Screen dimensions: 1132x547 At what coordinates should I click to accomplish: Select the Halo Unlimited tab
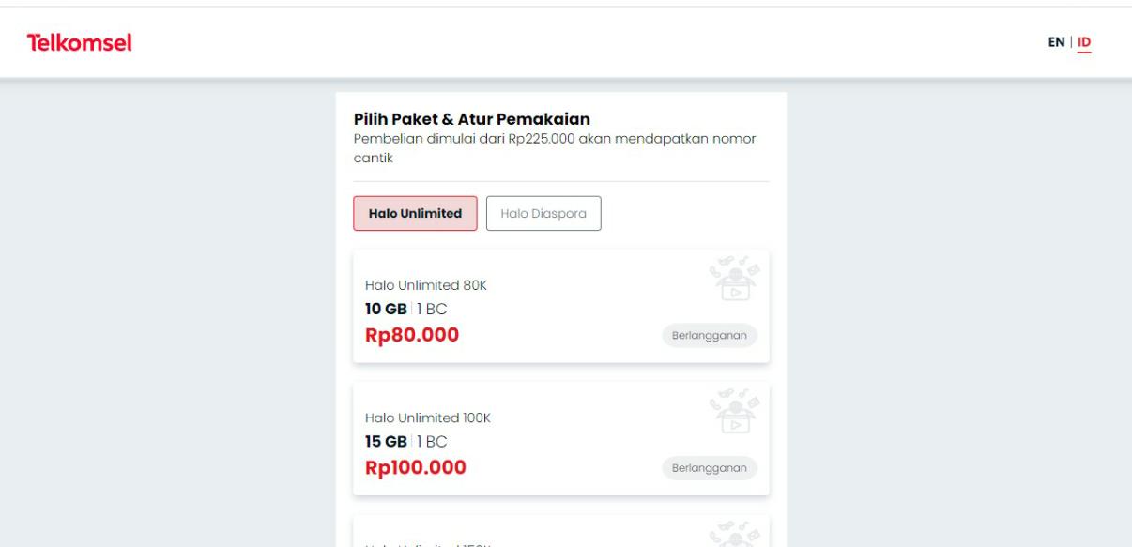coord(415,213)
